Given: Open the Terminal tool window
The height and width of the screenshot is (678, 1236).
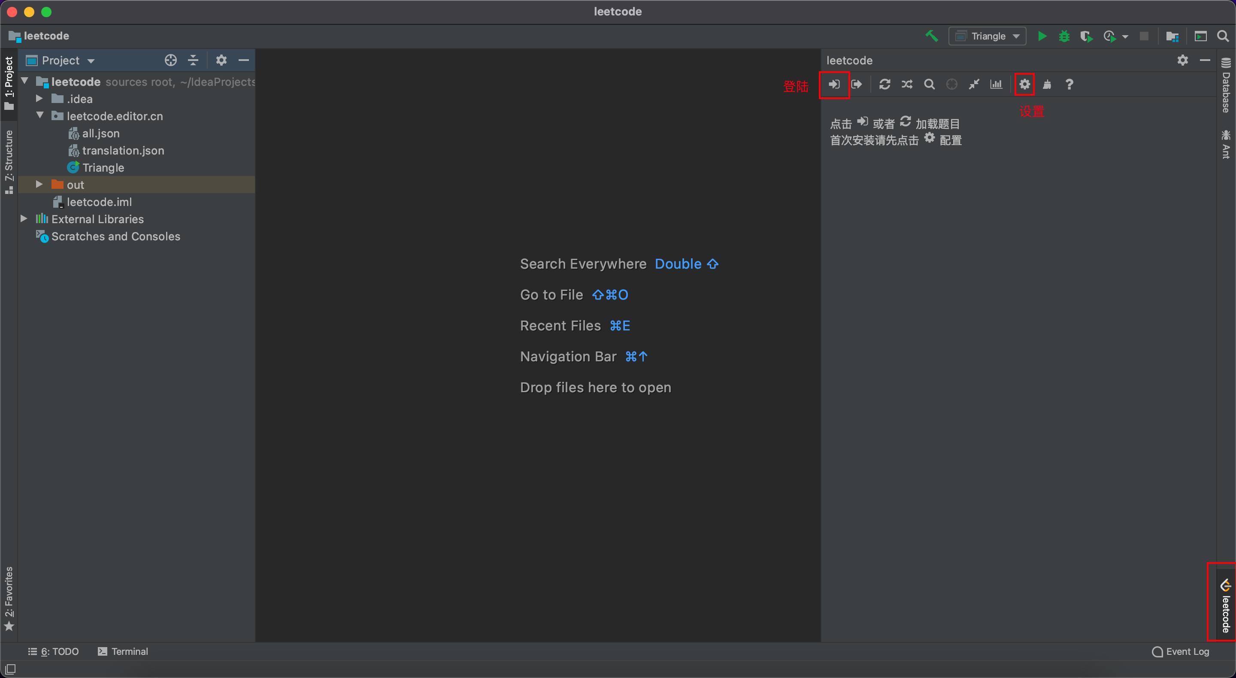Looking at the screenshot, I should pyautogui.click(x=123, y=651).
